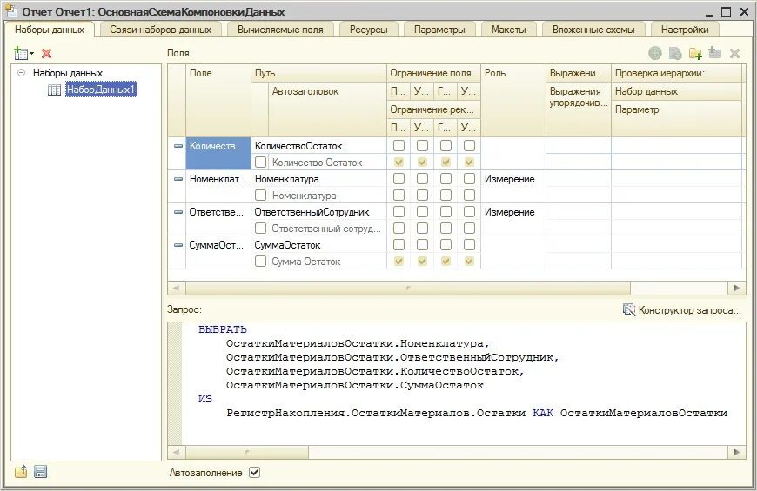Viewport: 757px width, 491px height.
Task: Click the КоличествоОстаток path cell
Action: (x=318, y=146)
